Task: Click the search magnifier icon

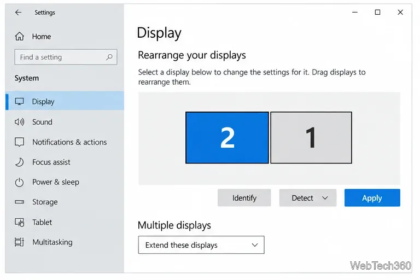Action: coord(109,57)
